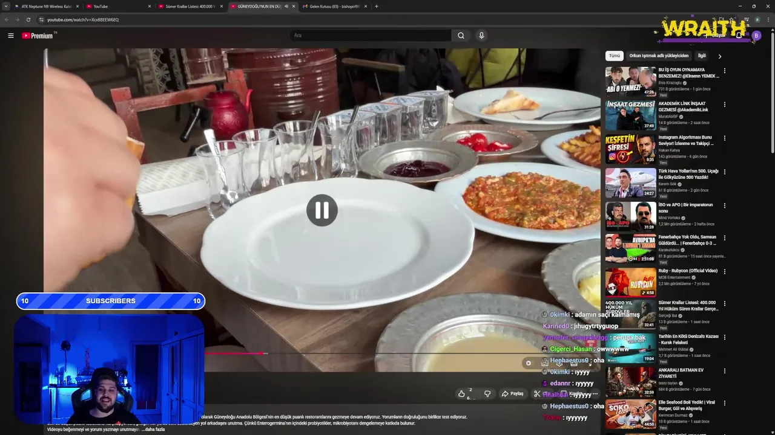Go to YouTube Premium home logo
Screen dimensions: 775x435
38,36
